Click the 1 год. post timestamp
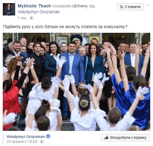 tap(22, 18)
